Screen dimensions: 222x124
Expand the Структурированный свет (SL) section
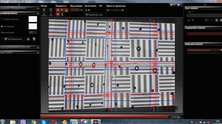coord(38,48)
